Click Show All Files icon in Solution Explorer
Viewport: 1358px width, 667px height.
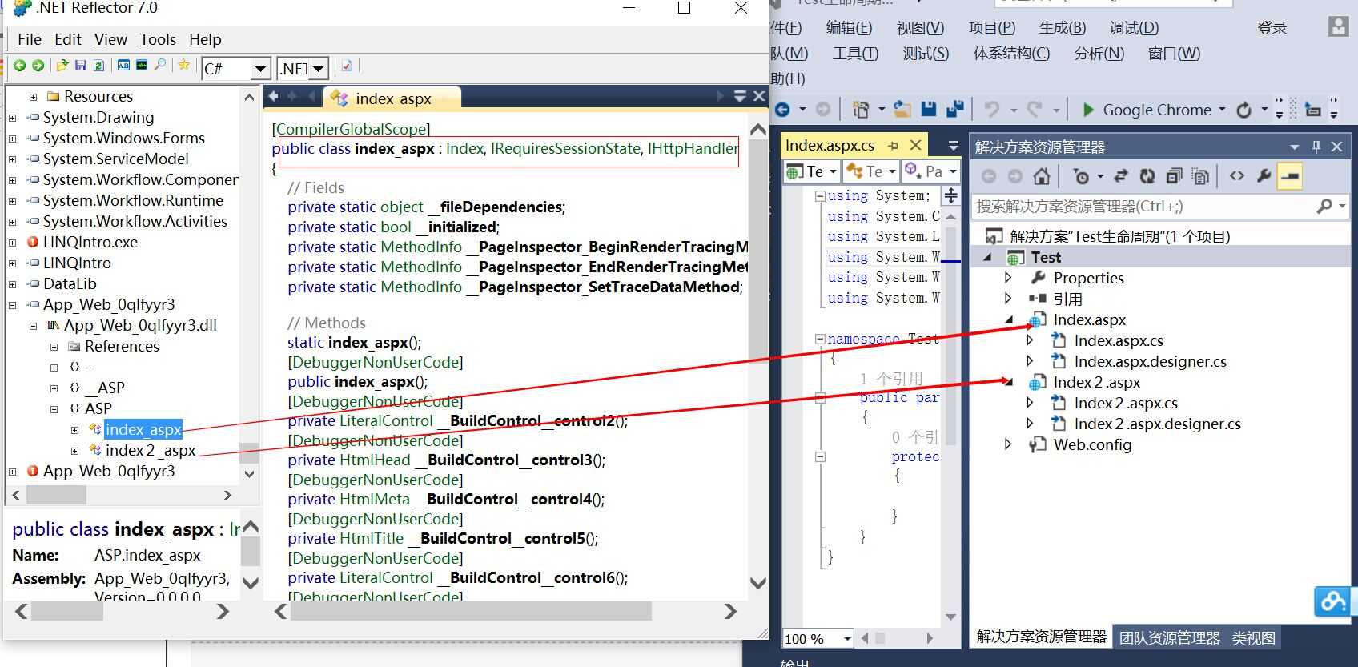(1200, 176)
